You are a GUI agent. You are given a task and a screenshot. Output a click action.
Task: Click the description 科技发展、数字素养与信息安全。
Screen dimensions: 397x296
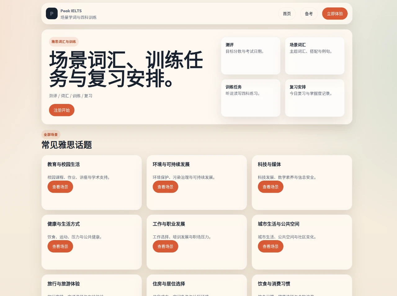tap(287, 177)
